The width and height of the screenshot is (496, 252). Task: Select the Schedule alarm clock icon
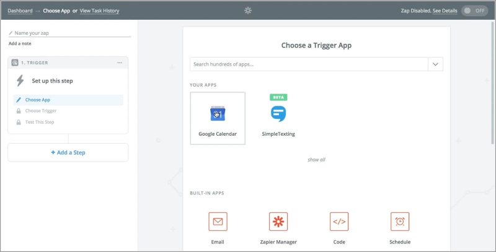pos(400,222)
